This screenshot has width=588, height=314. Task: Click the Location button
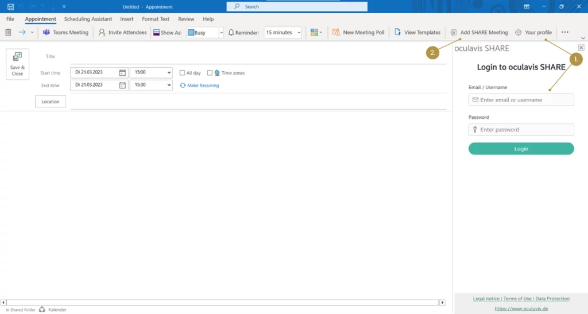coord(51,102)
